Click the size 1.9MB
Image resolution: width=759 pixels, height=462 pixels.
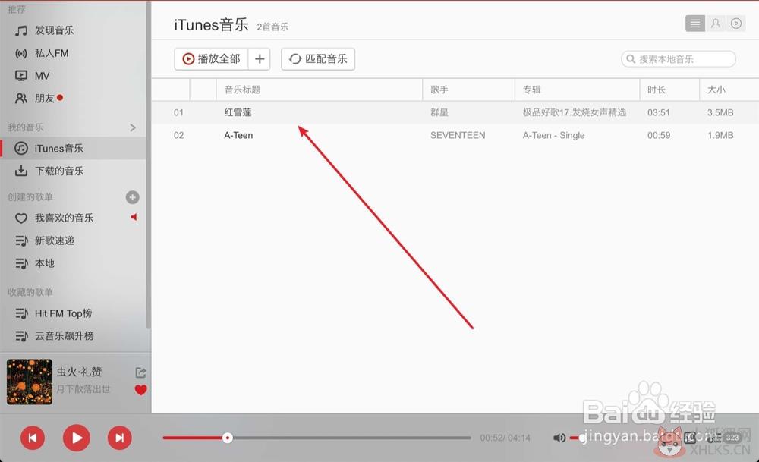click(720, 135)
